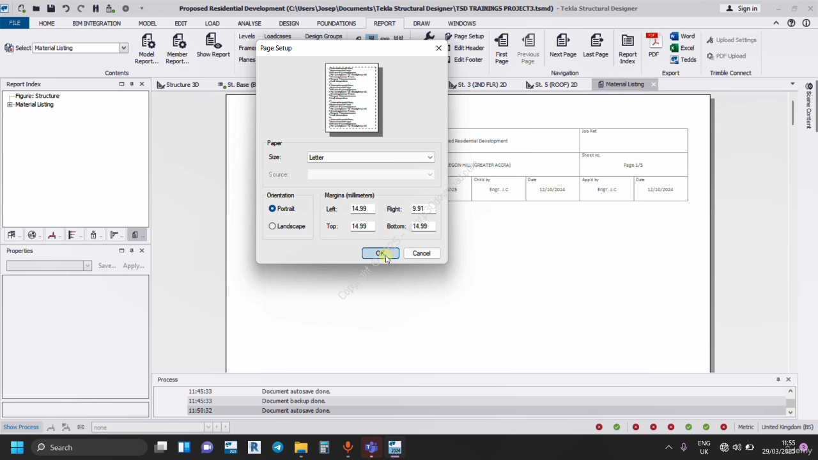
Task: Go to First Page of report
Action: 502,49
